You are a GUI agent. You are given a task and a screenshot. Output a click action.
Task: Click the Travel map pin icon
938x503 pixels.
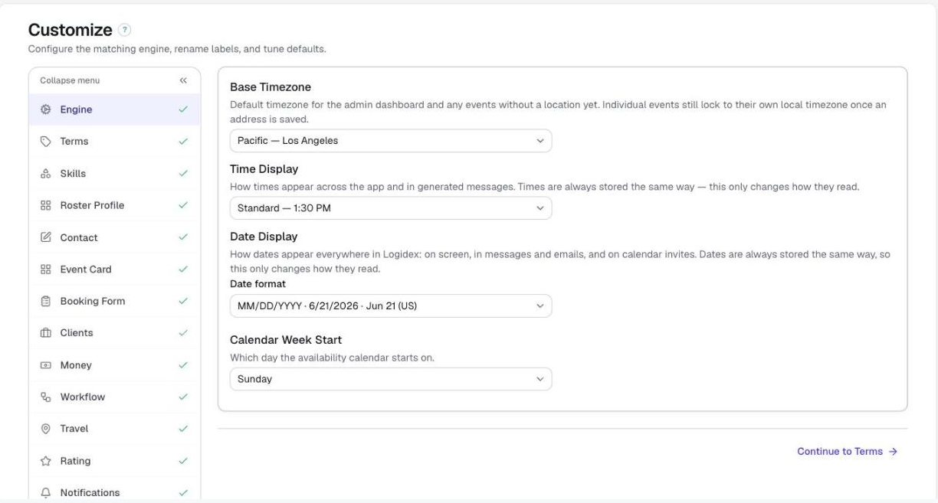pos(45,429)
